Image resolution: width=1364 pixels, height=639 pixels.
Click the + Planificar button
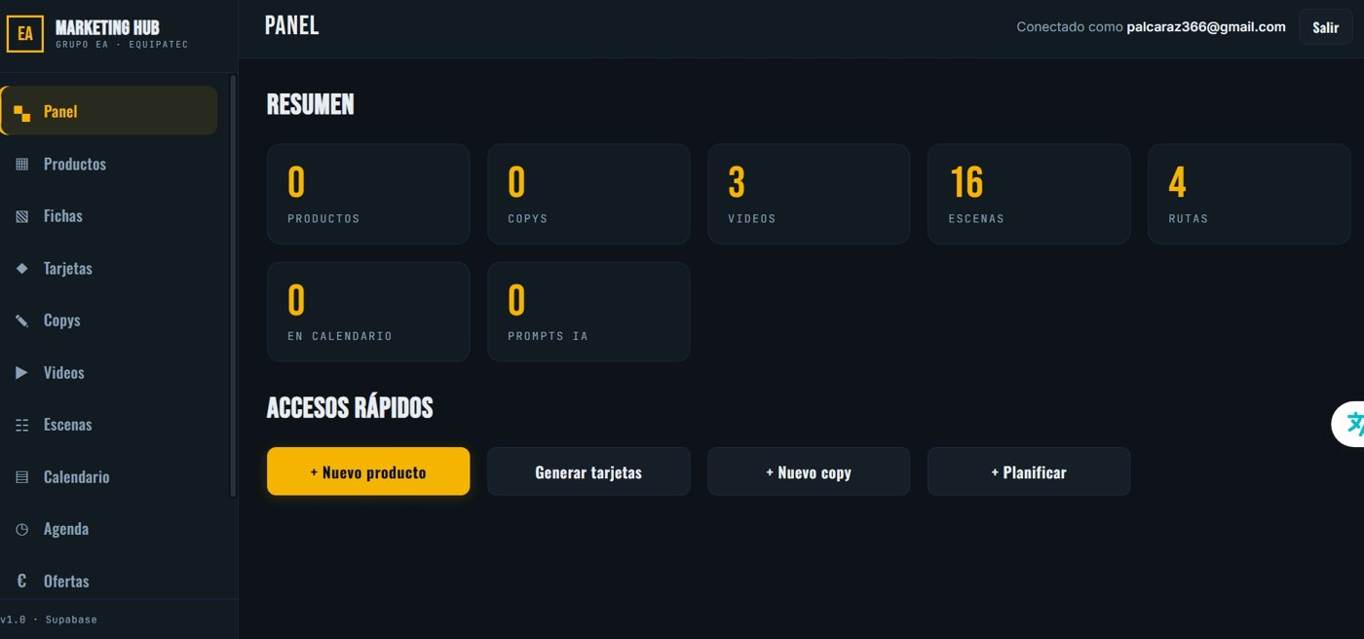[x=1029, y=471]
